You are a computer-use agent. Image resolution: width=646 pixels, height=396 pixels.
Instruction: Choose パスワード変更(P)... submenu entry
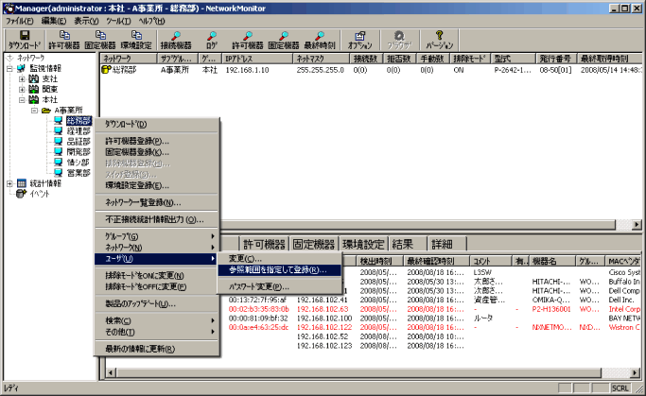pos(279,286)
